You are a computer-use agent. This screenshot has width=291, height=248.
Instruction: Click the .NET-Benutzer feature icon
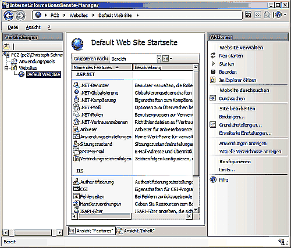click(x=76, y=85)
